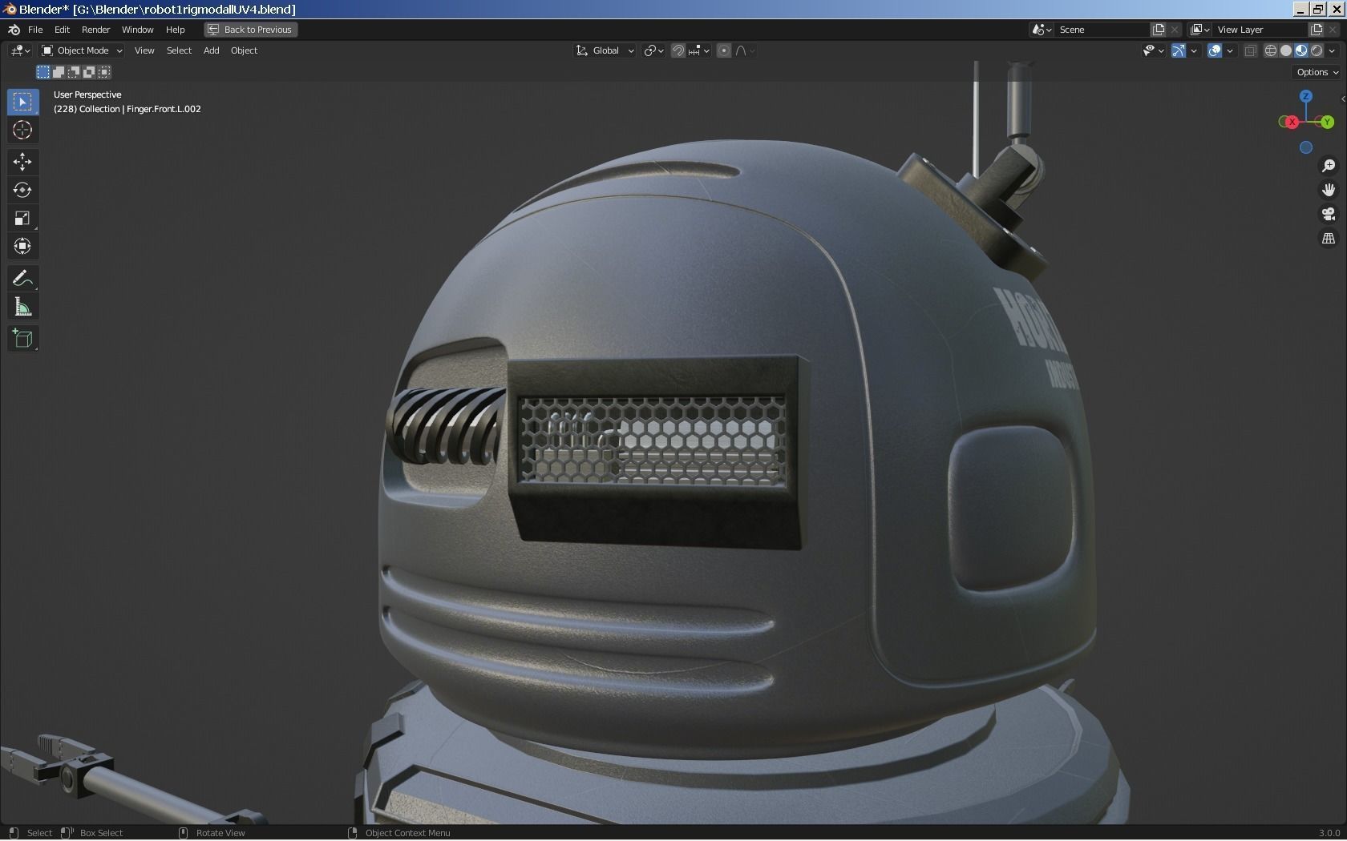Image resolution: width=1347 pixels, height=841 pixels.
Task: Set selection mode to subtract
Action: pos(74,72)
